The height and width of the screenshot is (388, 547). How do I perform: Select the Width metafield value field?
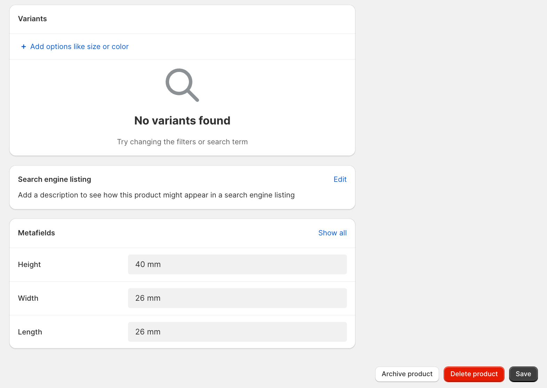[237, 298]
